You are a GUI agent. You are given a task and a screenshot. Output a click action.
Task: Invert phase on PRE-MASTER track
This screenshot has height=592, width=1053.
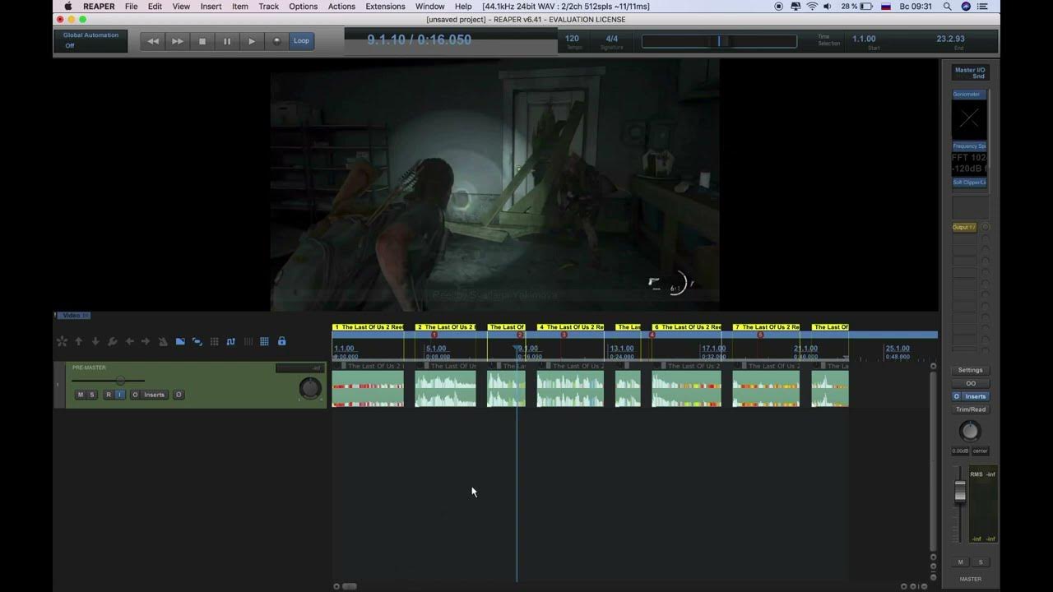[x=179, y=395]
